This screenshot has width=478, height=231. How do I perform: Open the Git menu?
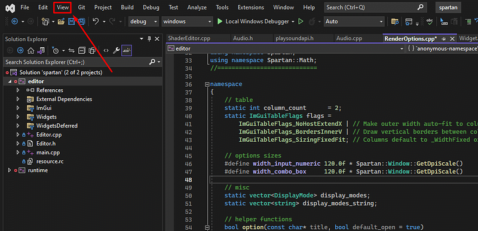click(81, 8)
